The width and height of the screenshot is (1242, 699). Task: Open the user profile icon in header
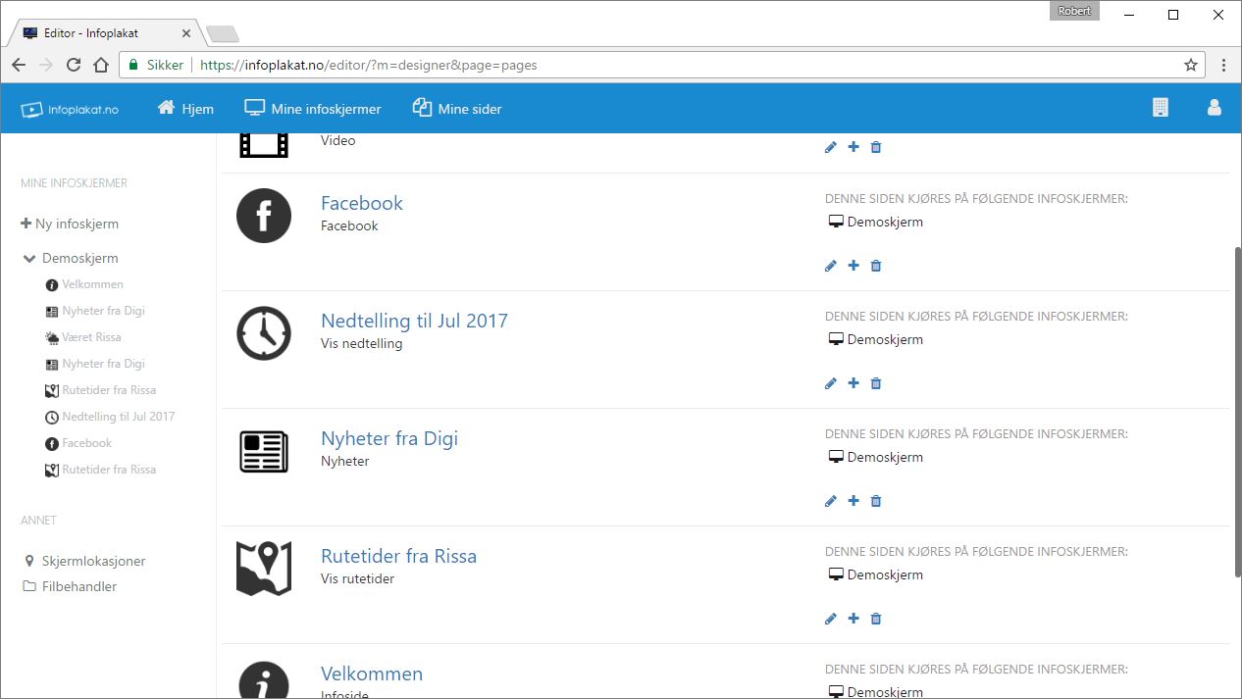1214,108
